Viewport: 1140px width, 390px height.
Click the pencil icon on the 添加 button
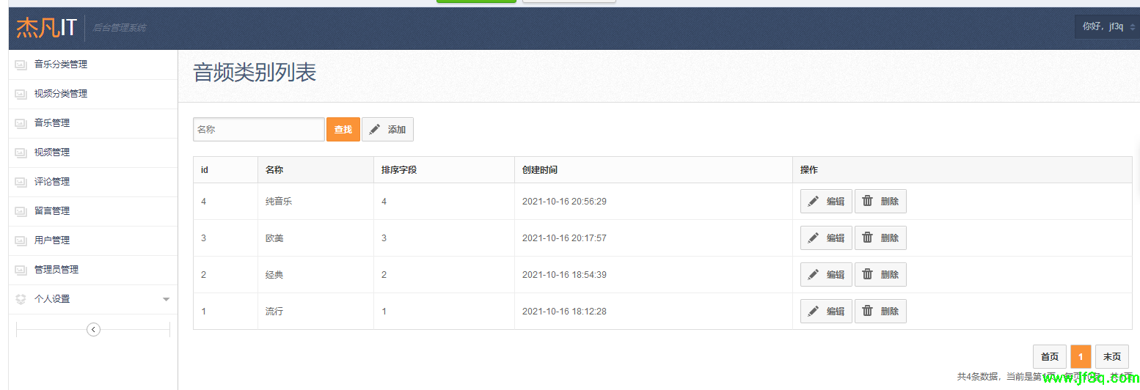point(375,130)
